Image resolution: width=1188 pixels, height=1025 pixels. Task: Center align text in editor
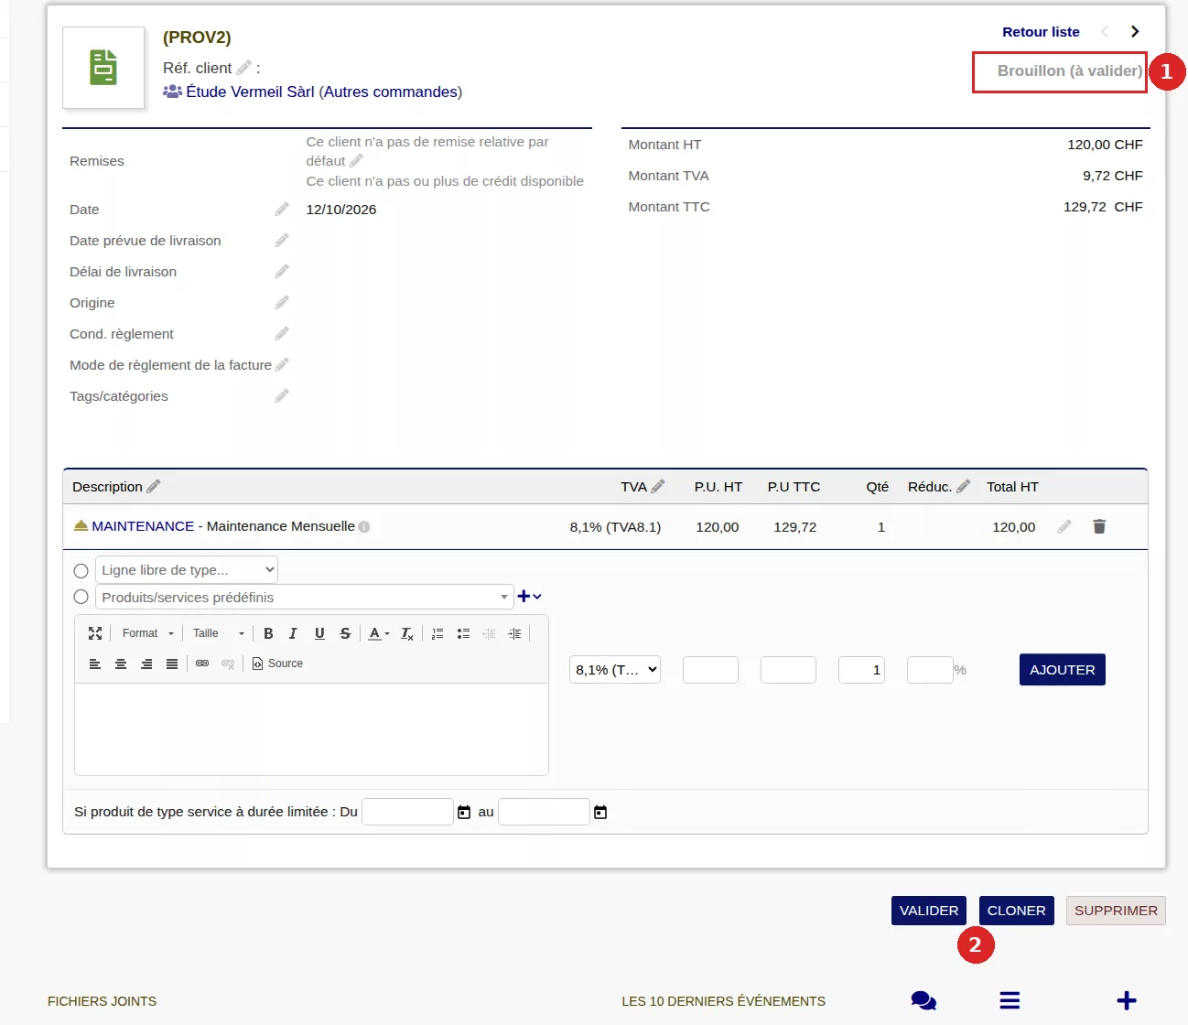(121, 664)
